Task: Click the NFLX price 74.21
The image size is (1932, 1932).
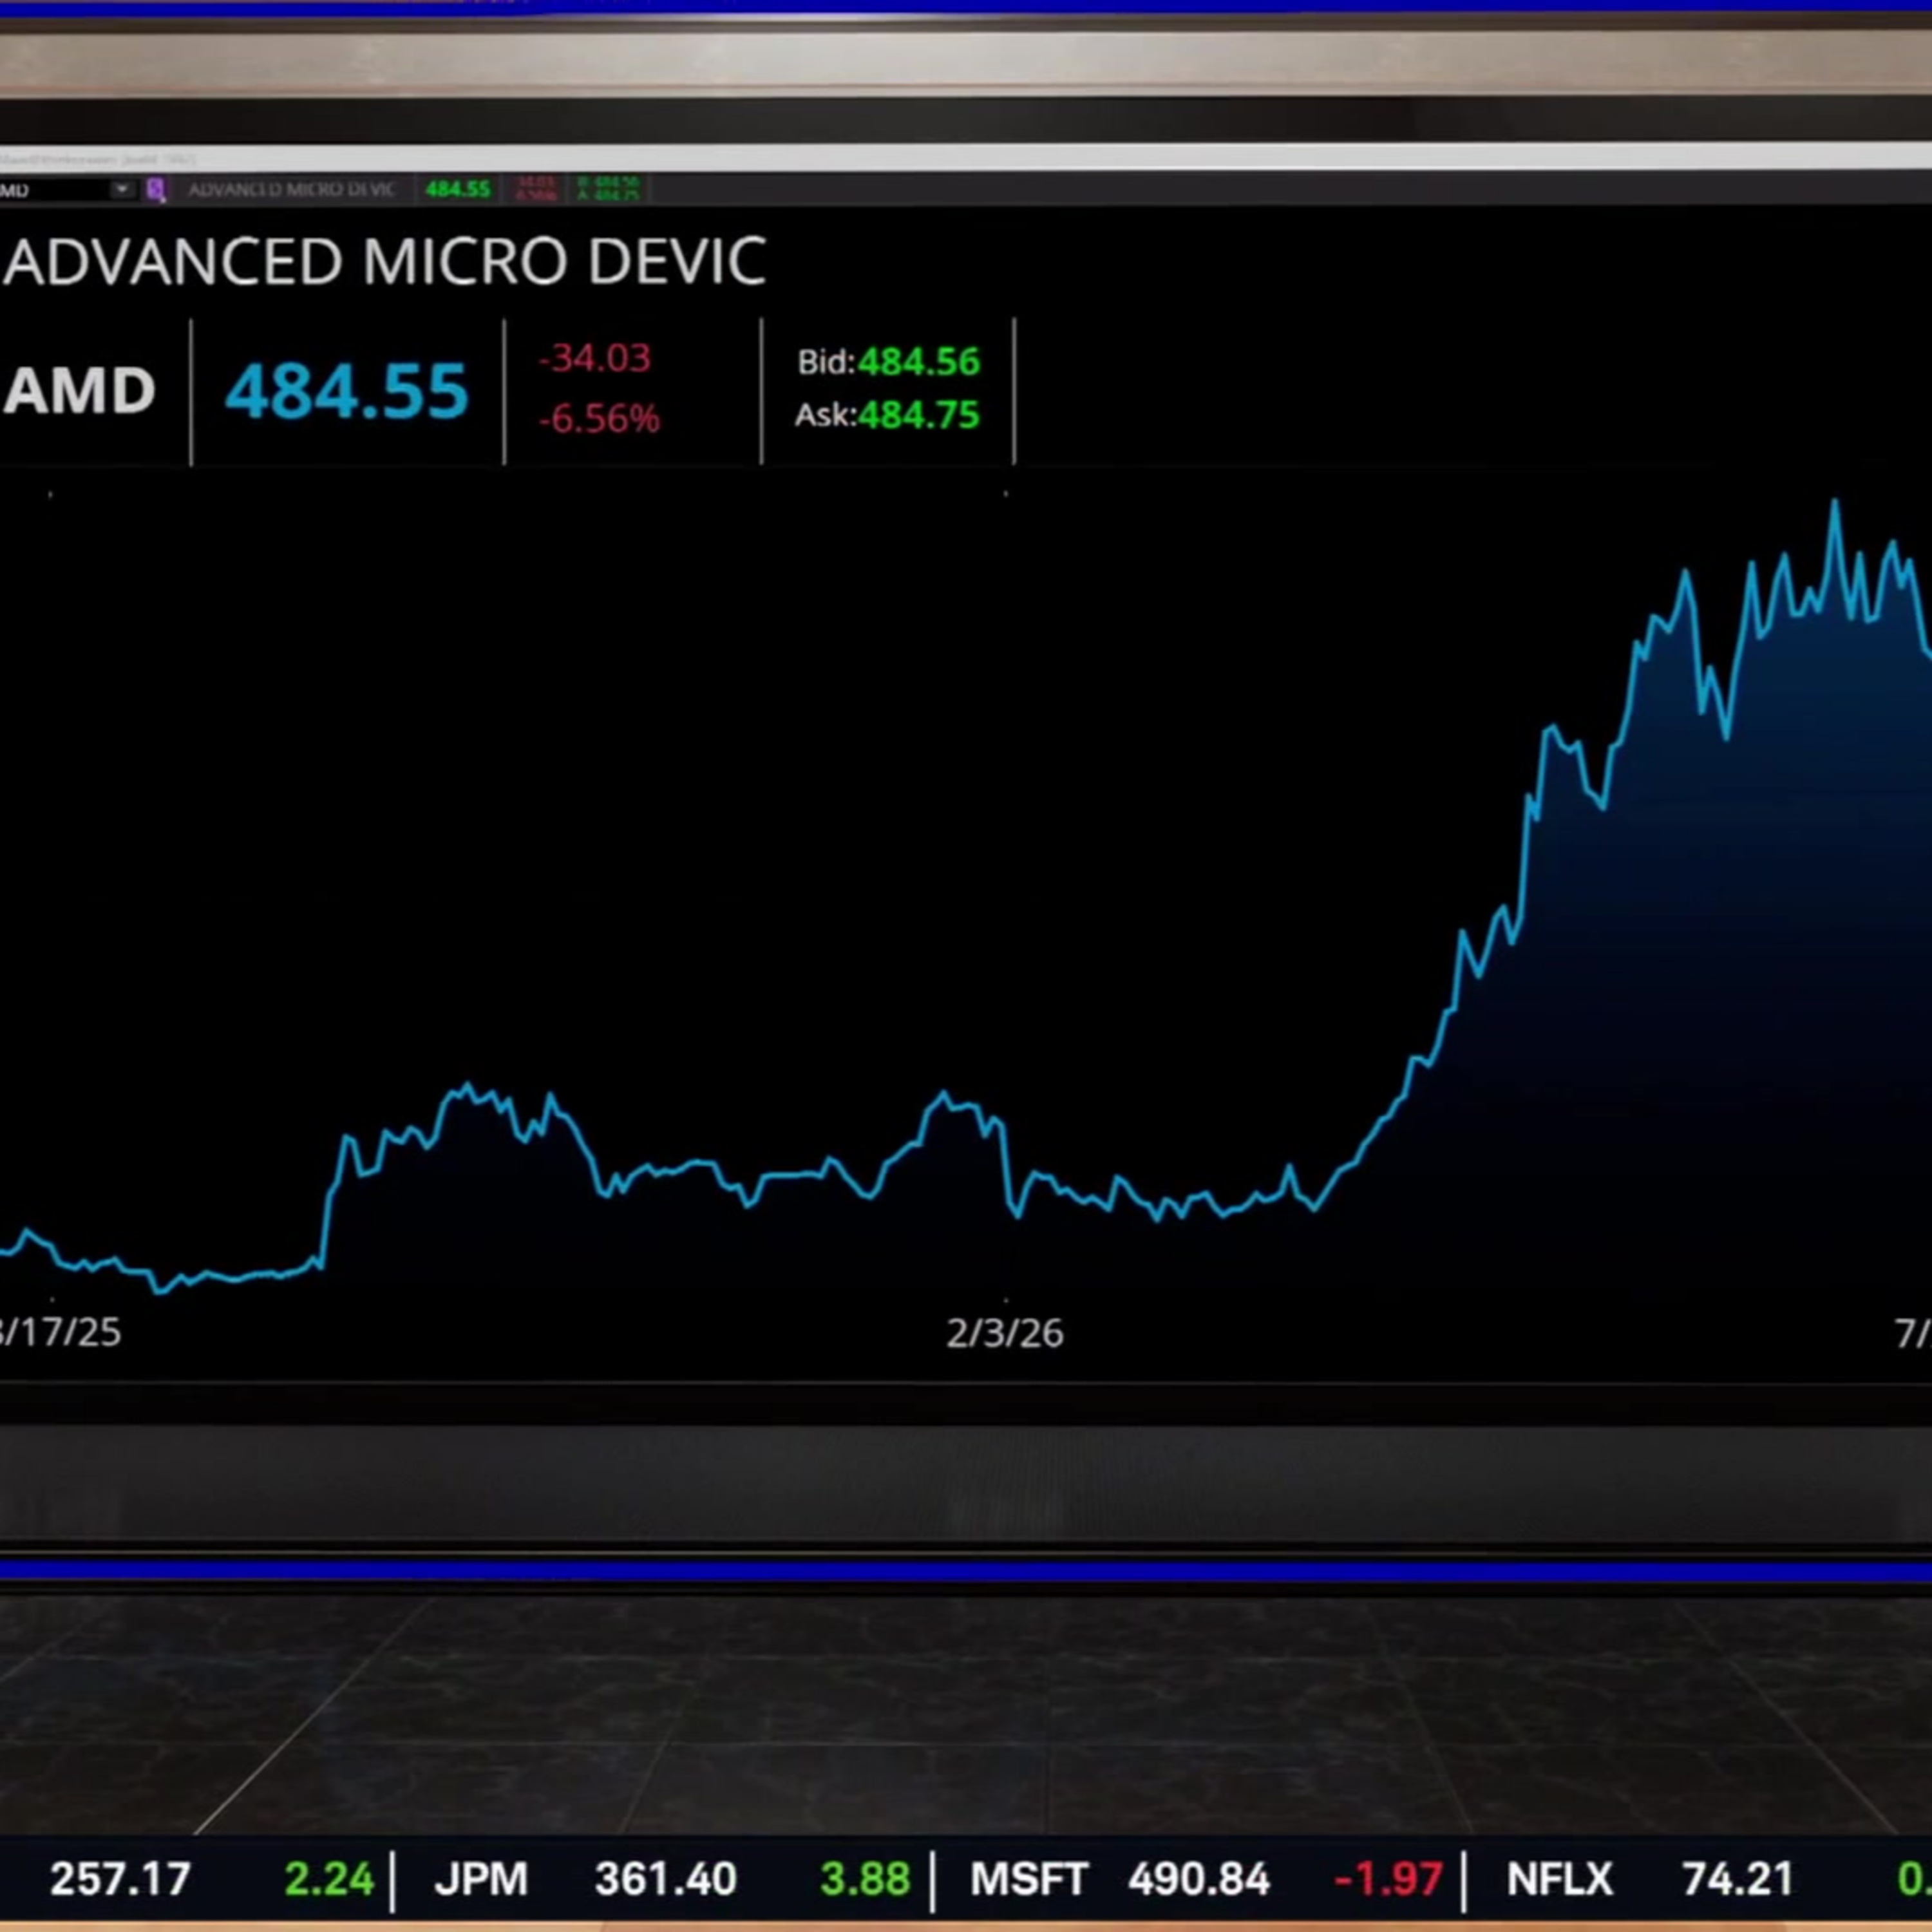Action: (x=1738, y=1879)
